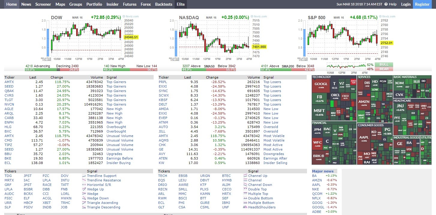Click the Triangle Ascending pattern icon
436x215 pixels.
point(84,203)
